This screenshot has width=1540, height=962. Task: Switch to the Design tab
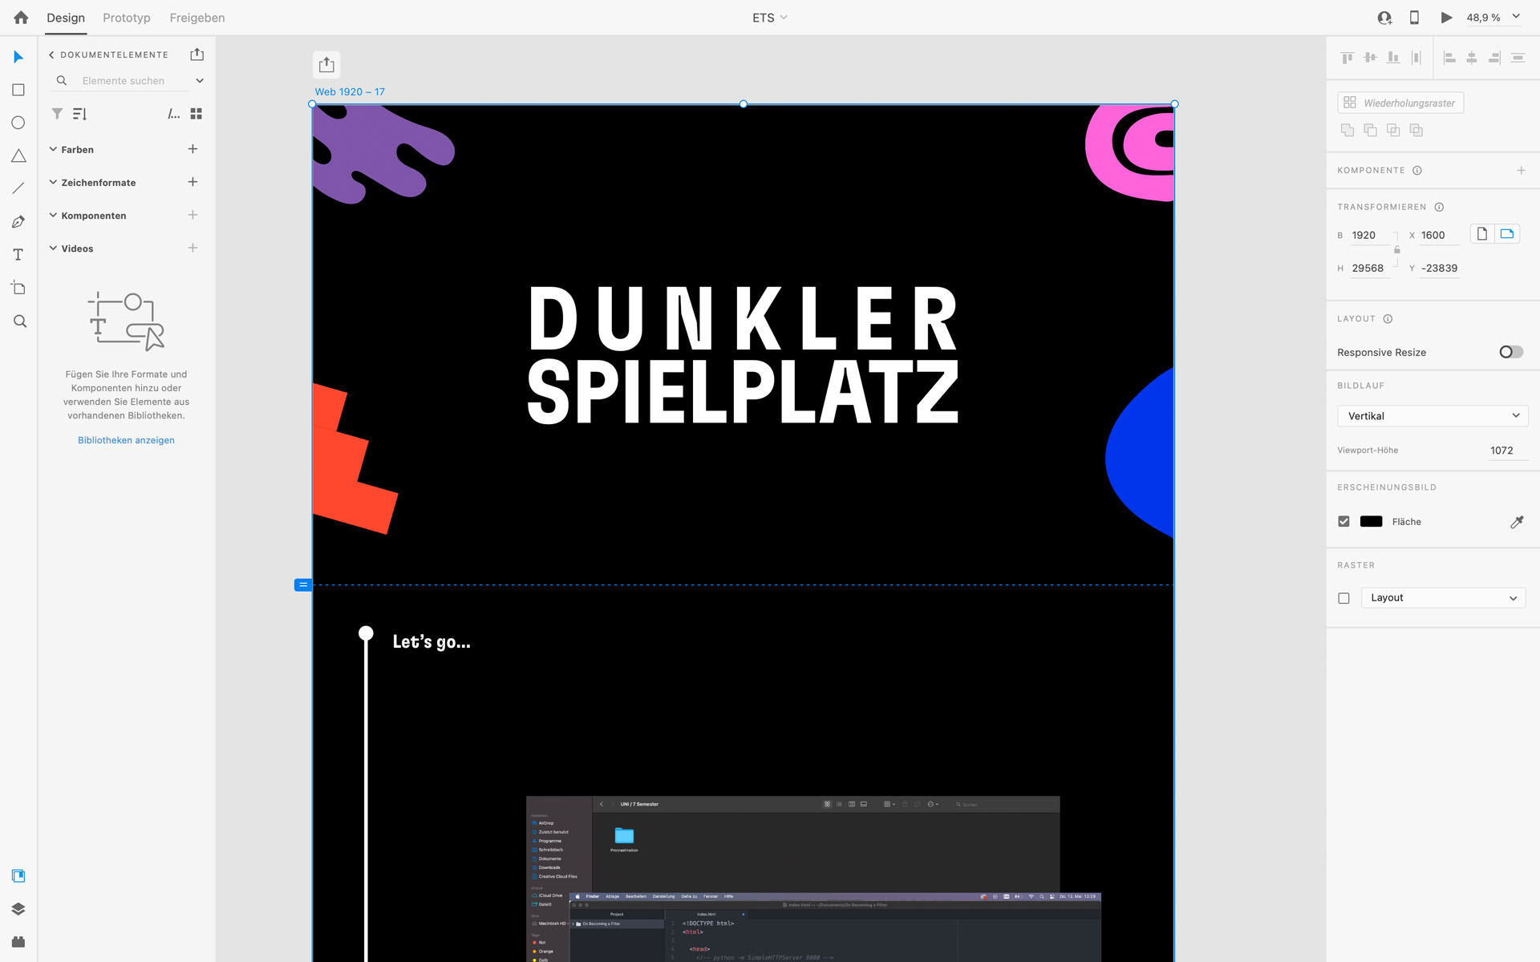point(66,18)
